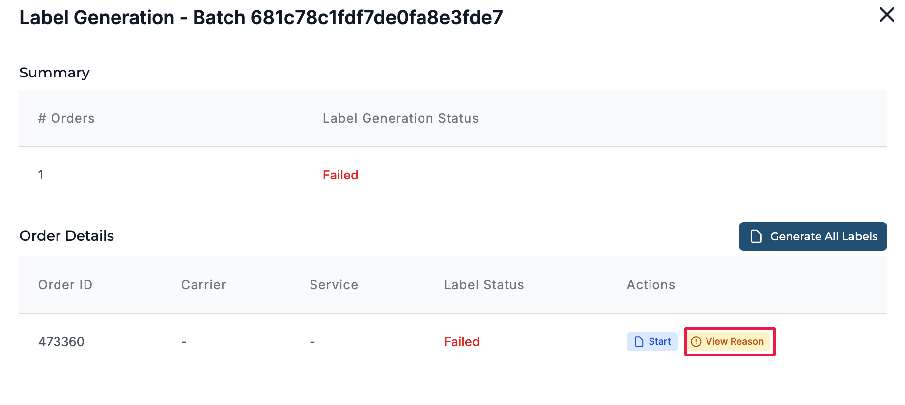Screen dimensions: 905x405
Task: Click the Failed status in Summary
Action: pos(340,175)
